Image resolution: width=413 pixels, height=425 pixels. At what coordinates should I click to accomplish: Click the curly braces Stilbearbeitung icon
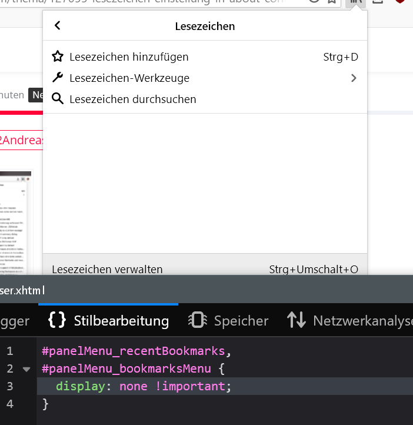point(57,320)
